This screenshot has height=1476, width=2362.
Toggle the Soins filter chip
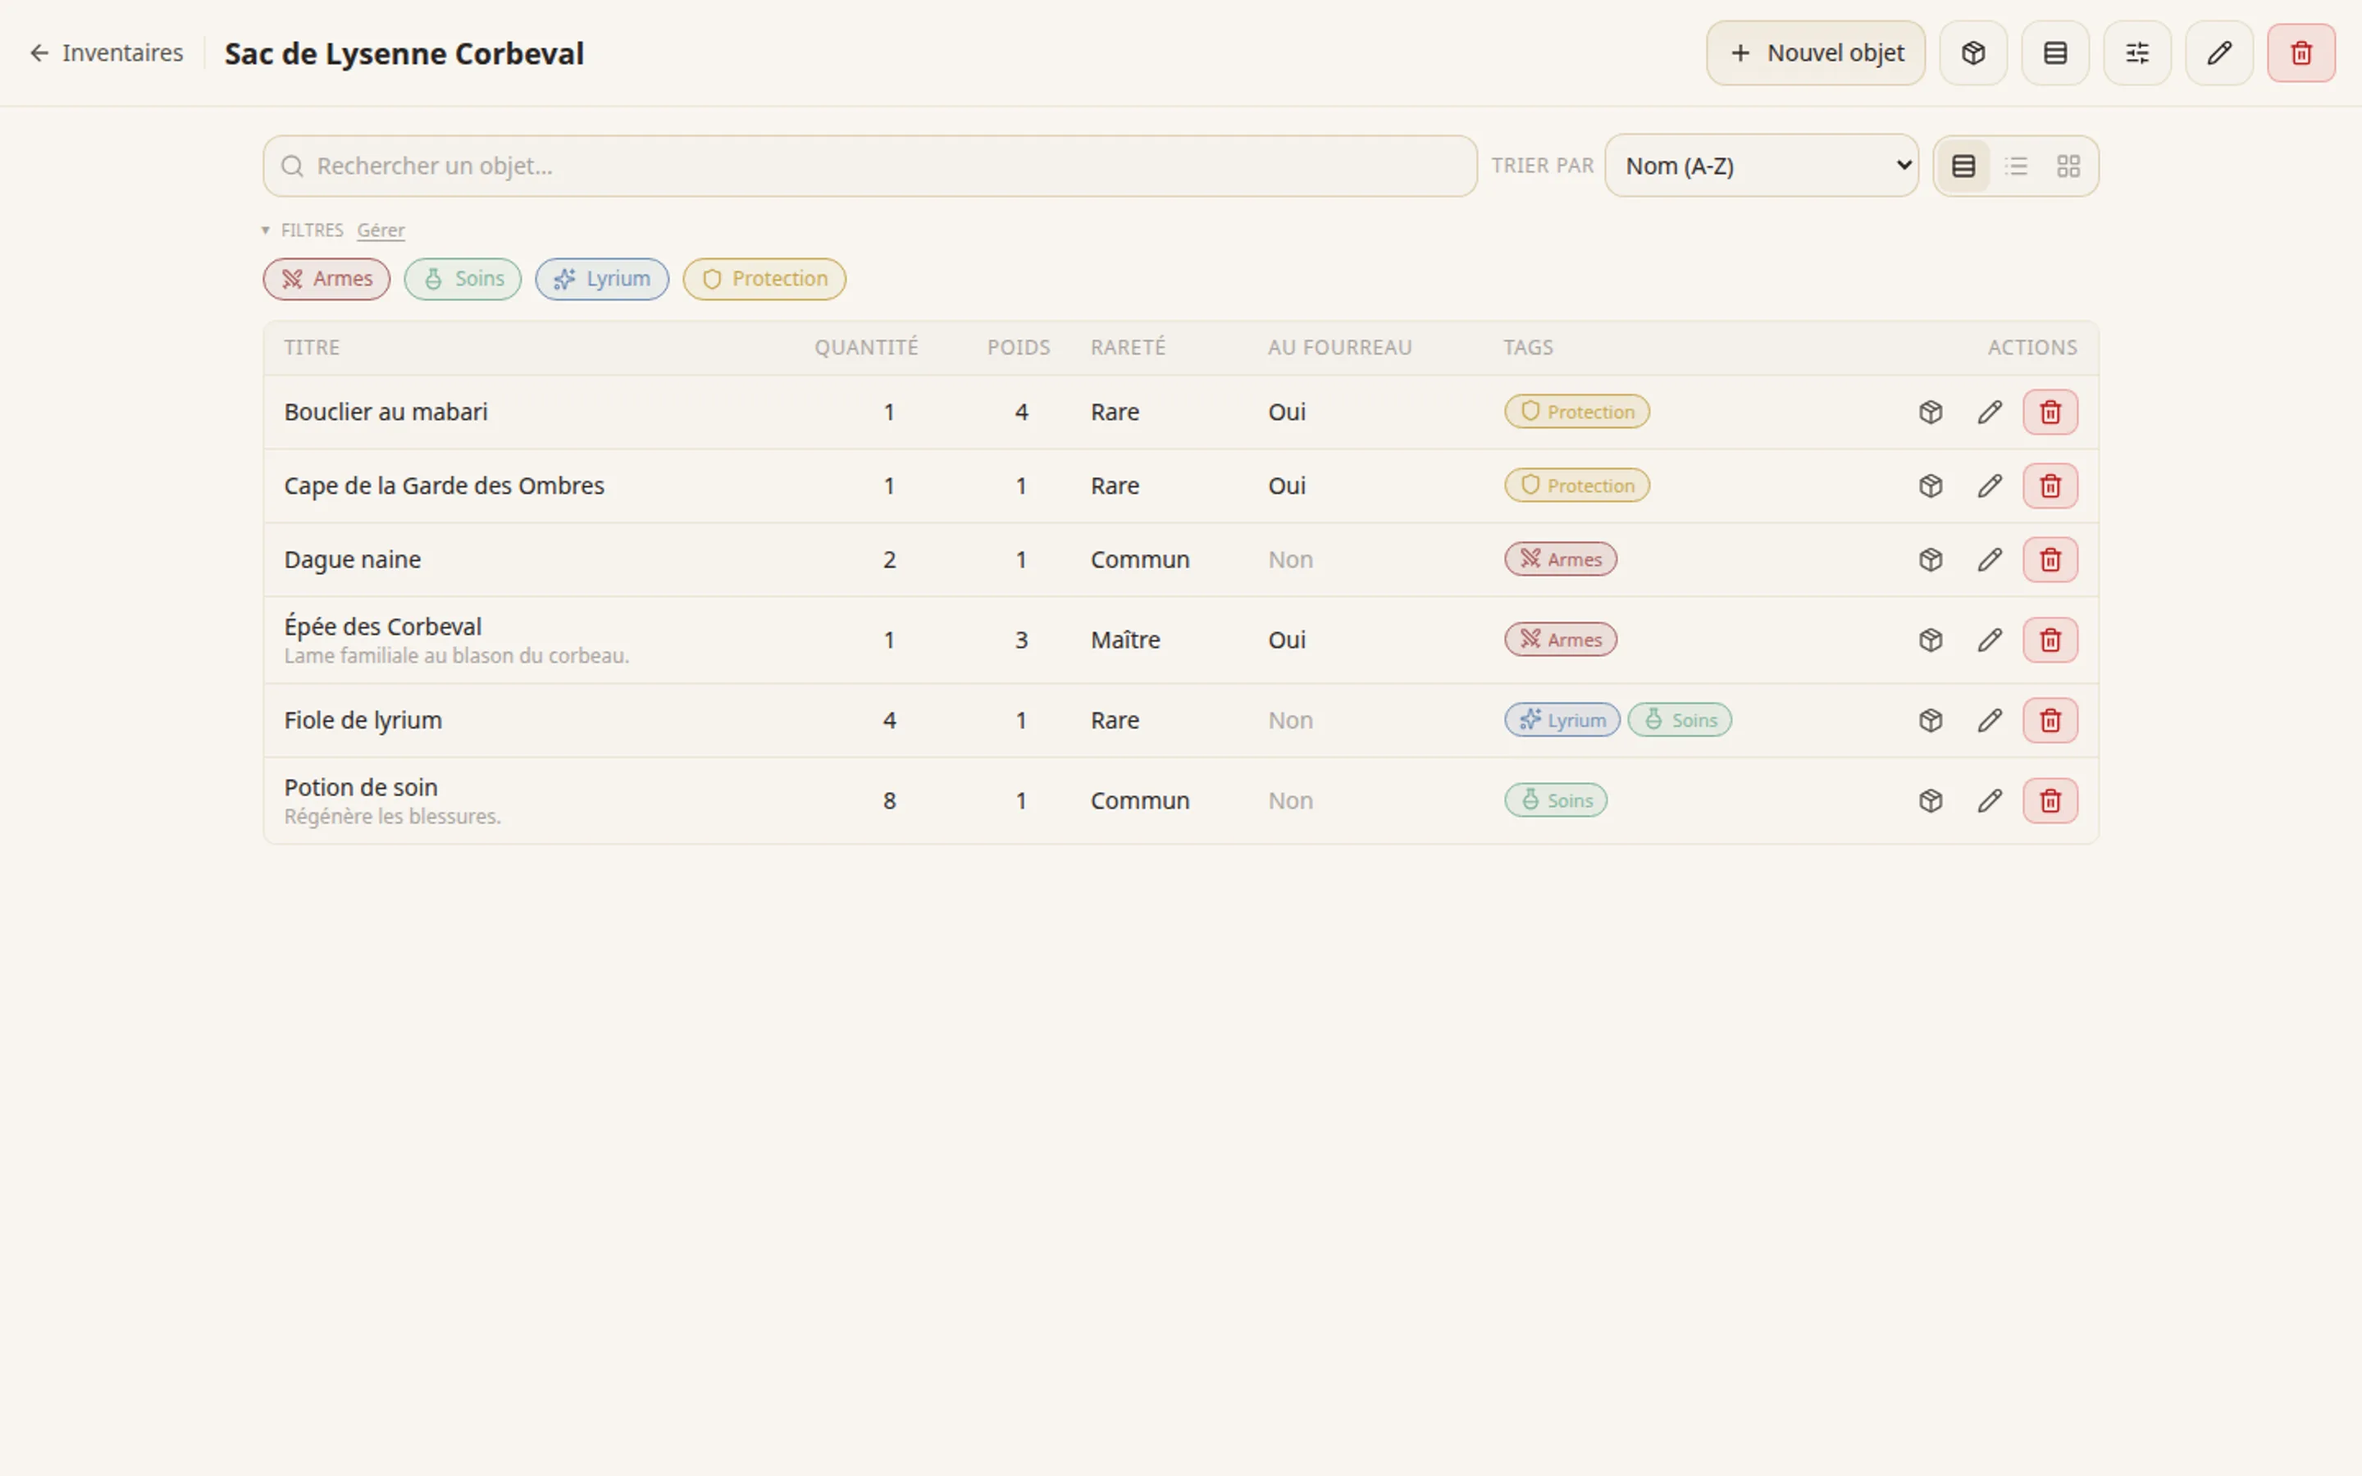click(463, 279)
